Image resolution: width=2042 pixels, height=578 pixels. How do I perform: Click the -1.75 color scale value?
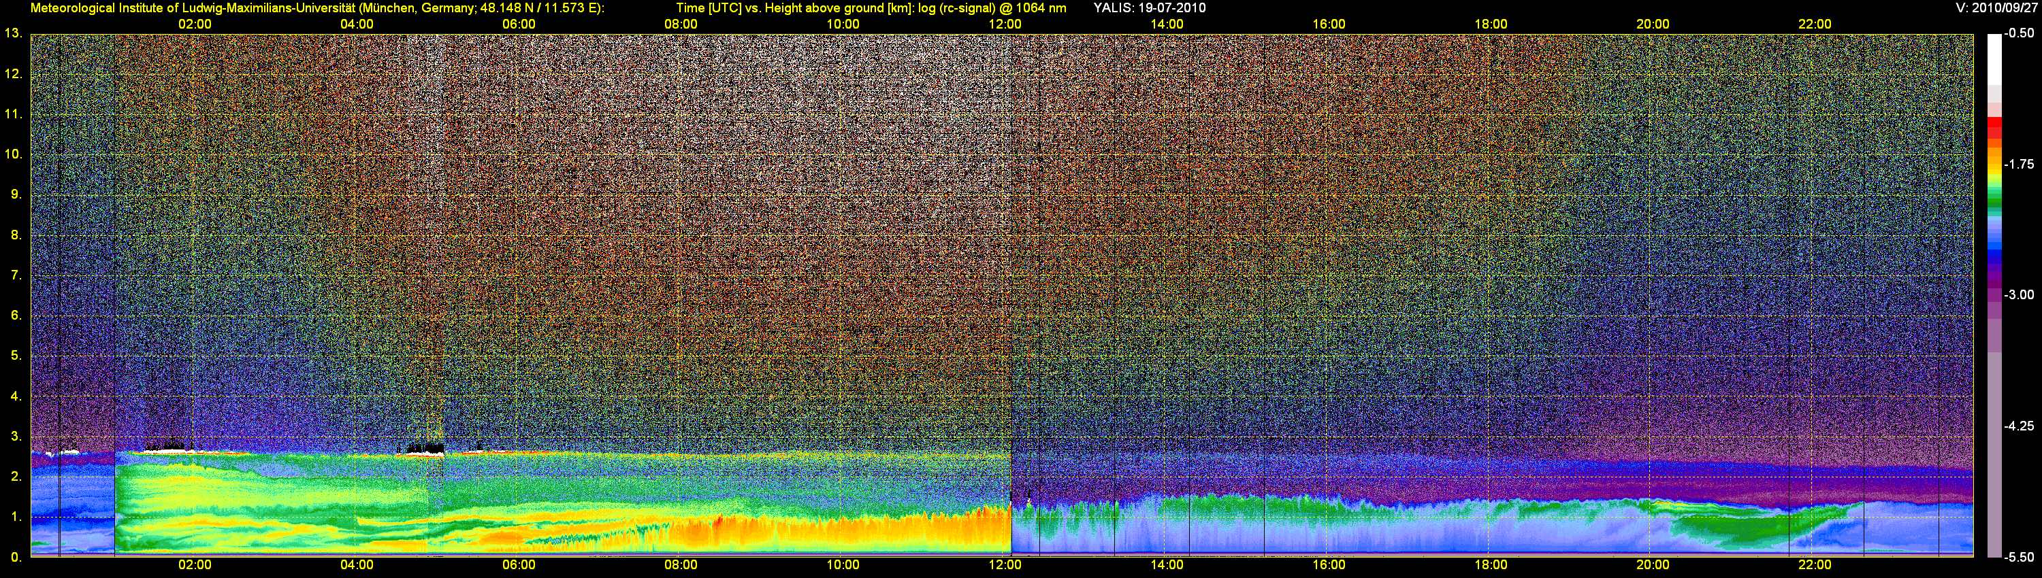(x=2019, y=164)
